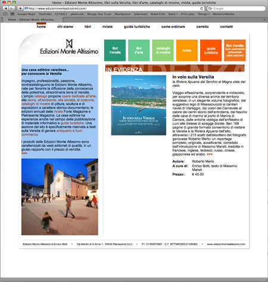This screenshot has width=268, height=282.
Task: Open photo.net bookmark
Action: pos(77,14)
